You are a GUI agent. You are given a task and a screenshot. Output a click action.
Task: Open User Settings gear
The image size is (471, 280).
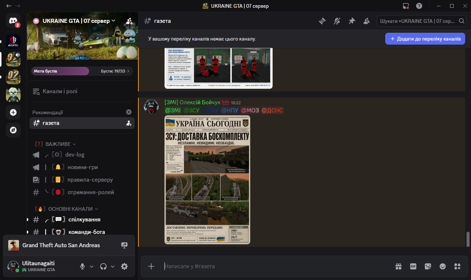pyautogui.click(x=124, y=266)
